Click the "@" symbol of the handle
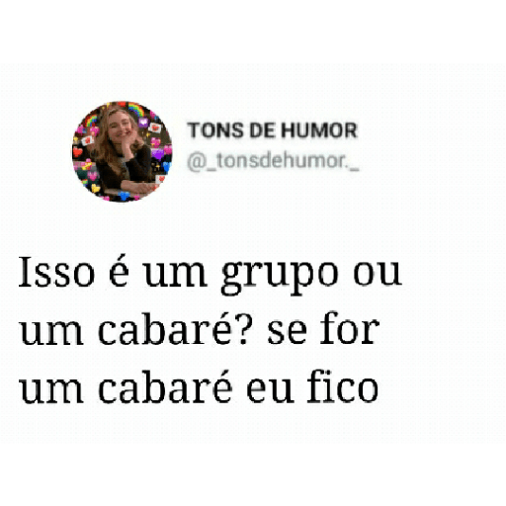 (197, 162)
